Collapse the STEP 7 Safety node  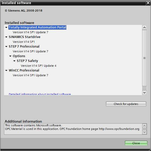[14, 61]
